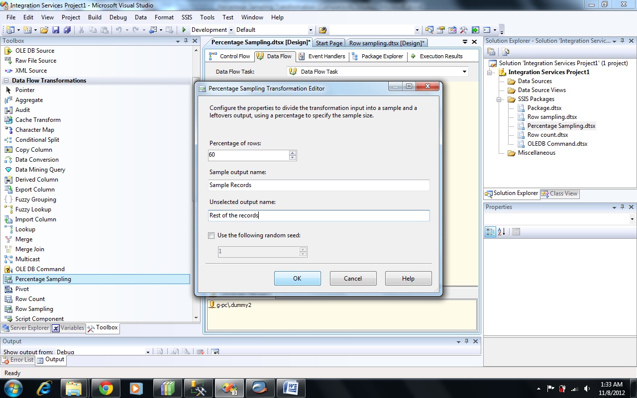Select Percentage Sampling in the Toolbox
637x398 pixels.
pyautogui.click(x=43, y=279)
